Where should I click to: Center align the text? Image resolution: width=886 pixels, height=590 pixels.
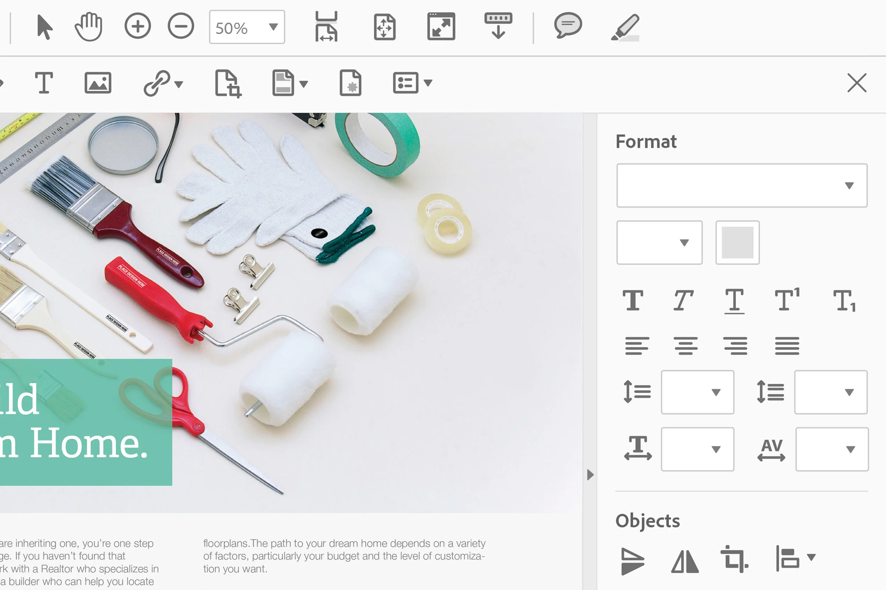(686, 345)
